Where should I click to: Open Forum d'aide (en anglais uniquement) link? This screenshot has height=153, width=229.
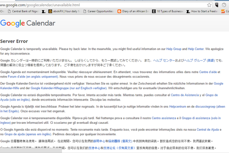pyautogui.click(x=33, y=77)
